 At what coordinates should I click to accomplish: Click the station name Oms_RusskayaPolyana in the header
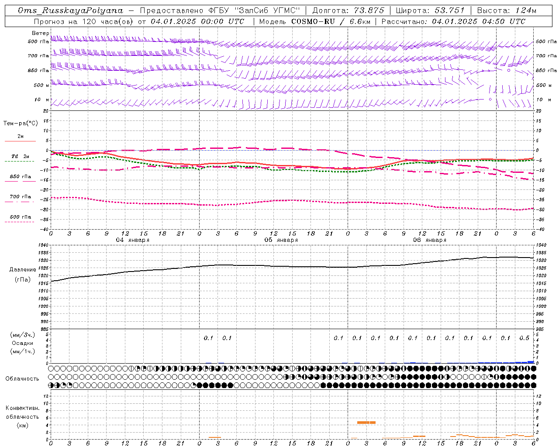tap(71, 10)
